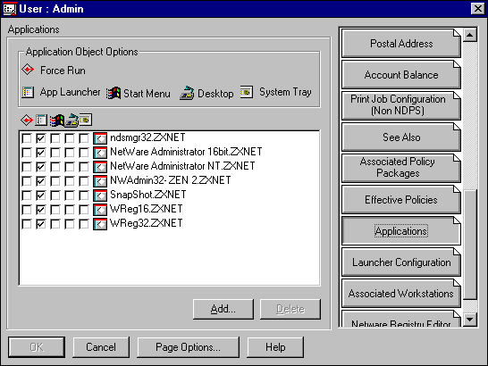Viewport: 488px width, 366px height.
Task: Click the Desktop column header icon
Action: coord(72,121)
